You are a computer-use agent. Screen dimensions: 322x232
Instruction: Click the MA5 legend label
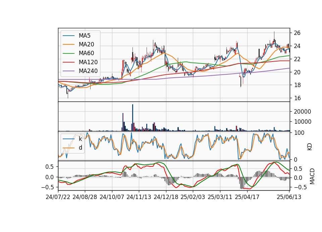[85, 36]
